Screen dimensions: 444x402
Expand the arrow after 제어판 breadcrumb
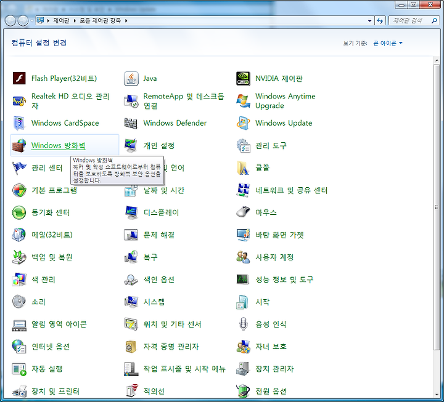pos(75,21)
